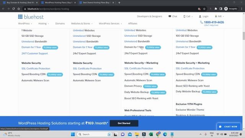Call the 1800-419-4426 helpline link
The width and height of the screenshot is (245, 138).
click(x=214, y=22)
